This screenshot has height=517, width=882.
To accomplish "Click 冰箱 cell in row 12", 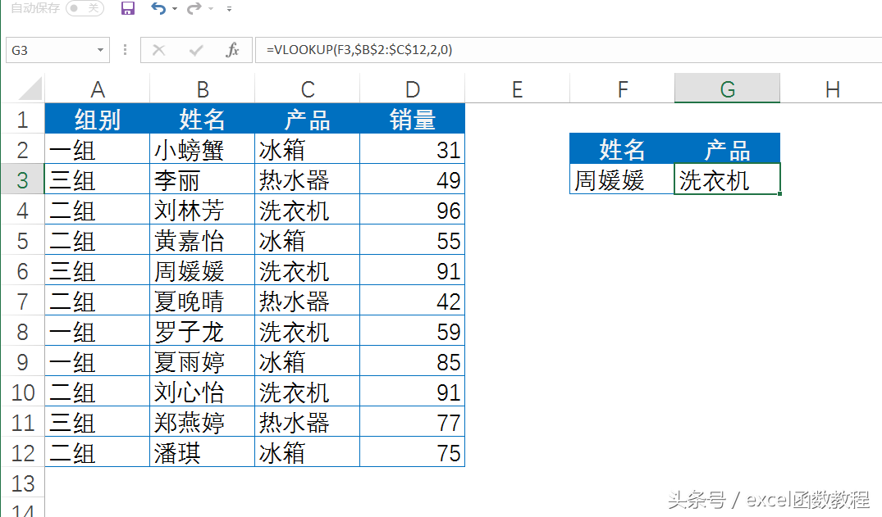I will click(307, 453).
